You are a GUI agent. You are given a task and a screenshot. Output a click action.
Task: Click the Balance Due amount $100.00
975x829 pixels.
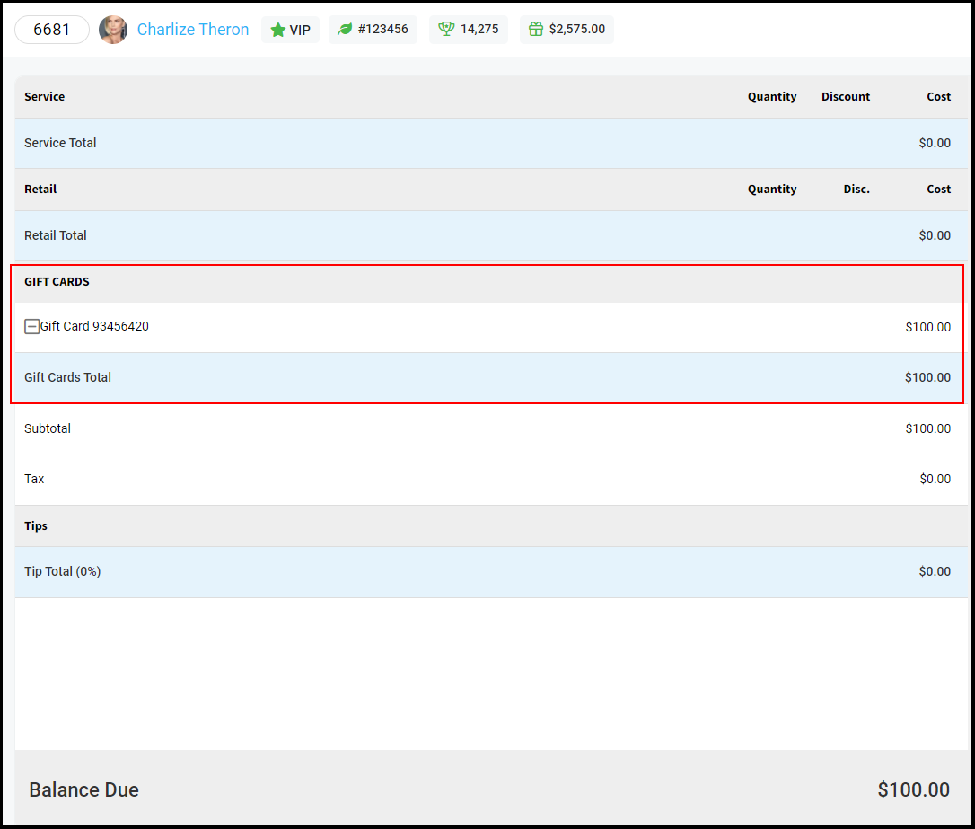coord(913,789)
